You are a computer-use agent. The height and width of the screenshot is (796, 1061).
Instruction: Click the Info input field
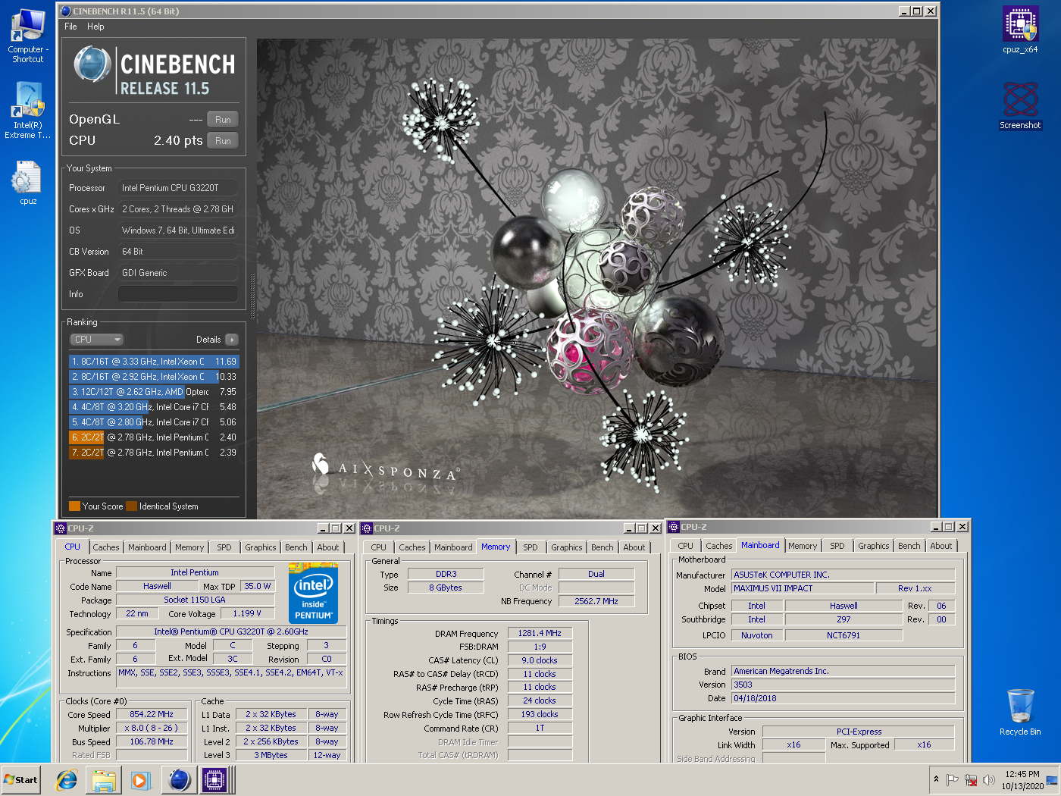point(178,294)
